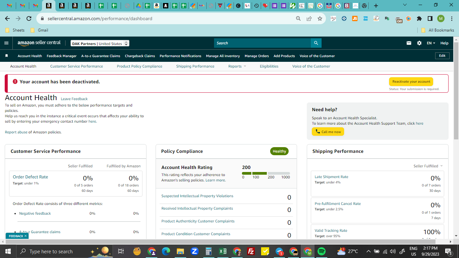Click the blue FBA extension icon
Screen dimensions: 459x258
point(366,18)
